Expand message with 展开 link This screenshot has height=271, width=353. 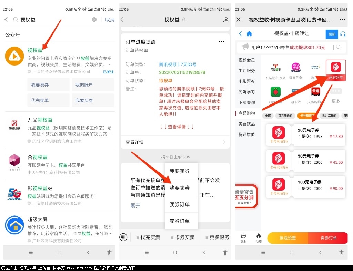coord(135,205)
